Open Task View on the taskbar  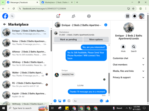click(x=52, y=108)
